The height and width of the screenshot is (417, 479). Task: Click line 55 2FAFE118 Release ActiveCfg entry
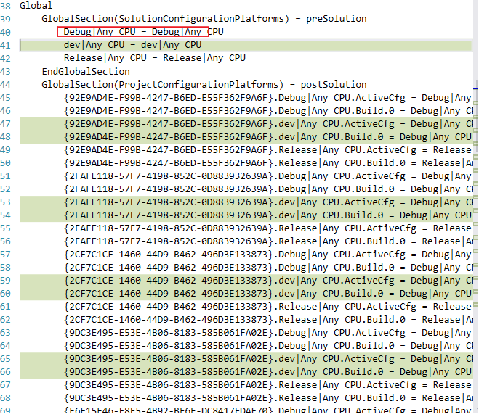click(x=268, y=228)
